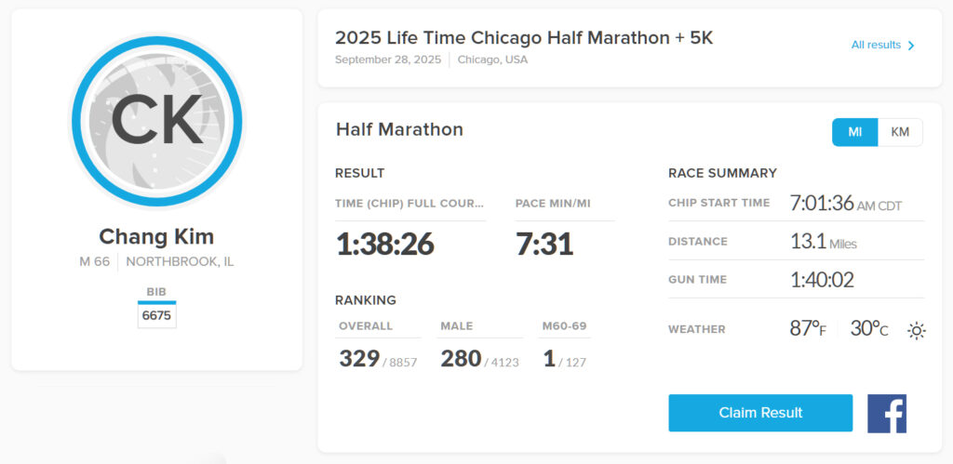
Task: Click the sunny weather icon
Action: (917, 330)
